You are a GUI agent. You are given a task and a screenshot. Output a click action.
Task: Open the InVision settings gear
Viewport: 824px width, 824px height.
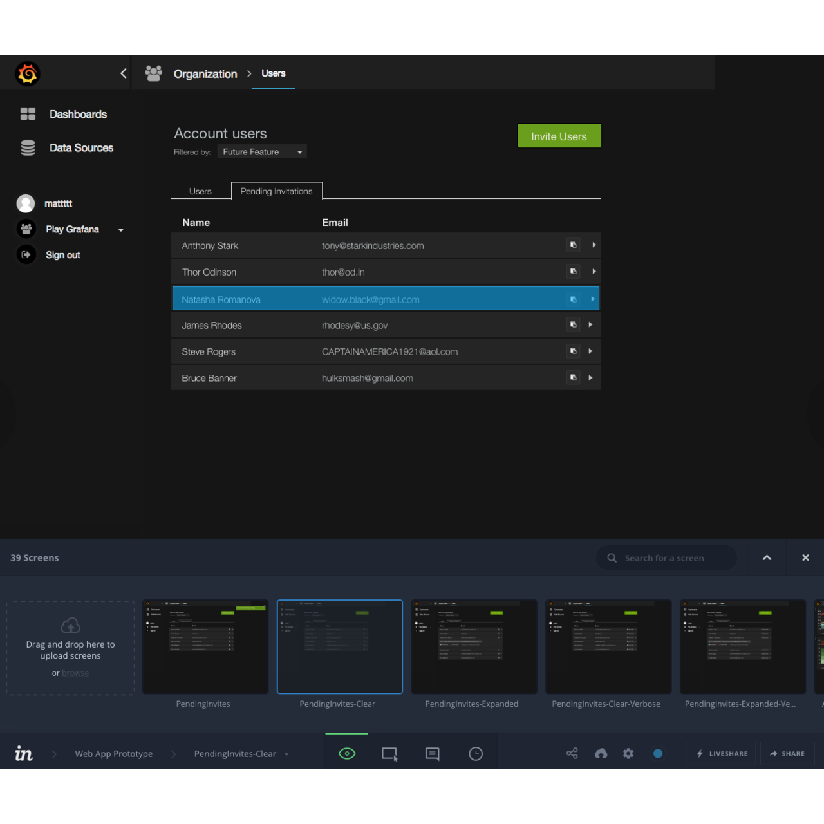tap(628, 753)
